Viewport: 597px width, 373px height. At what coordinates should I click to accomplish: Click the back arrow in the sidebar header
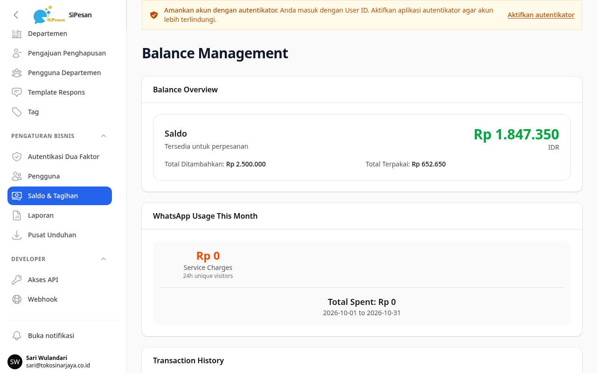click(x=16, y=15)
